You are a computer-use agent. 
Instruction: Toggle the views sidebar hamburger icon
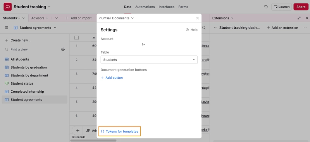pos(7,28)
